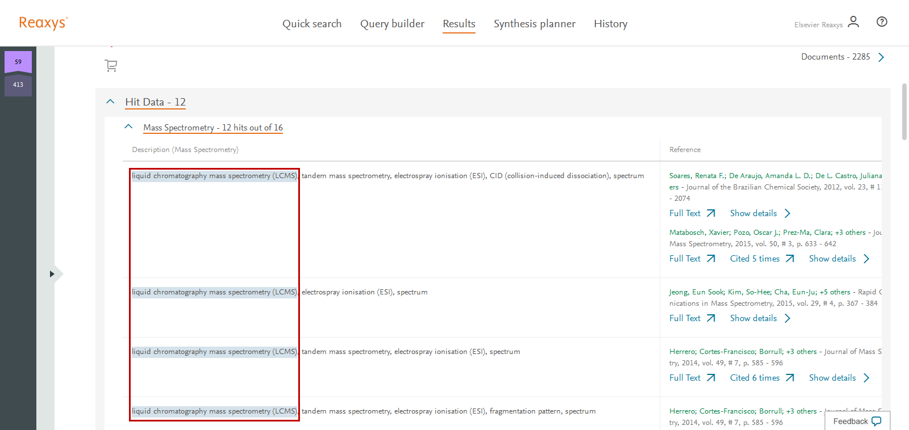Click the Reaxys logo
Image resolution: width=909 pixels, height=430 pixels.
(x=43, y=23)
